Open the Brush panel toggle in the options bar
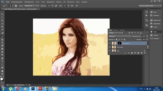 pos(16,6)
